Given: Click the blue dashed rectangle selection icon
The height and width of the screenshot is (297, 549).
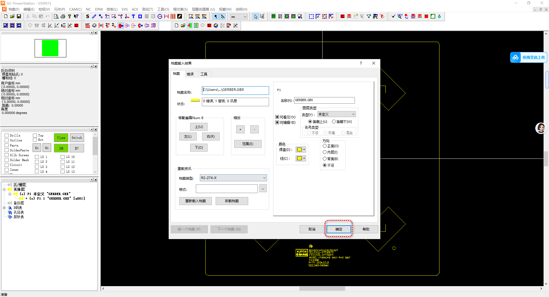Looking at the screenshot, I should [x=311, y=17].
